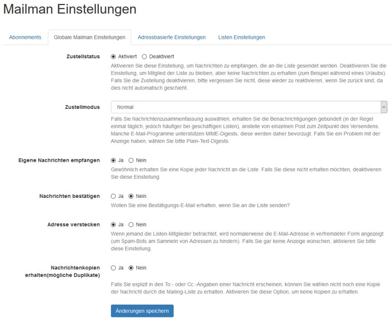
Task: Select Aktiviert for Zustellstatus
Action: point(113,57)
